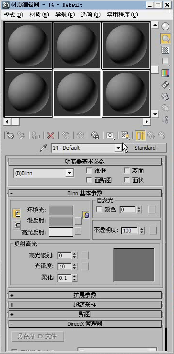
Task: Collapse the Blinn 基本参数 rollout
Action: tap(85, 193)
